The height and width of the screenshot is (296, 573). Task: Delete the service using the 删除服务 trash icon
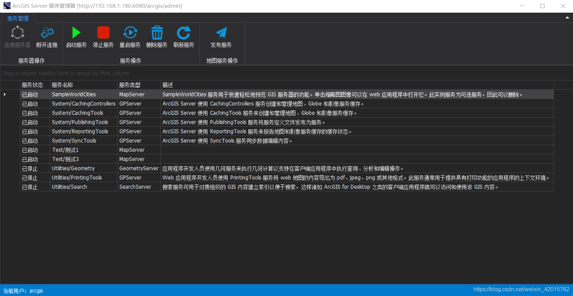(x=157, y=33)
